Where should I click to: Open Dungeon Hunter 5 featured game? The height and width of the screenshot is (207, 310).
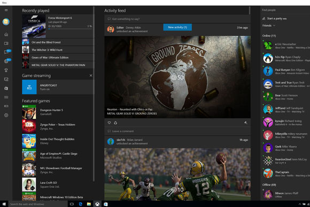coord(57,112)
